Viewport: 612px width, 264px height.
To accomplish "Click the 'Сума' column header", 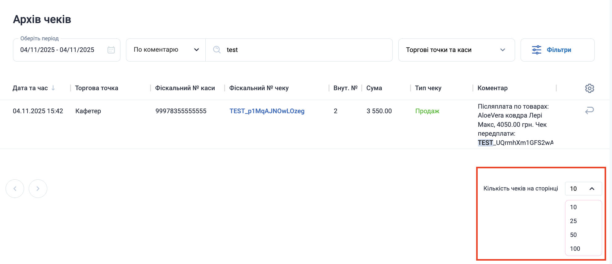I will tap(374, 88).
